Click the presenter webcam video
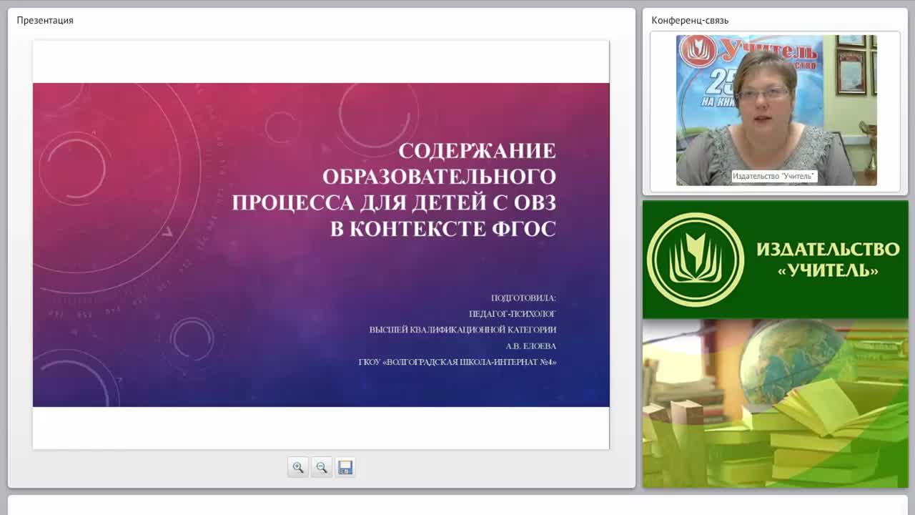 (x=776, y=110)
